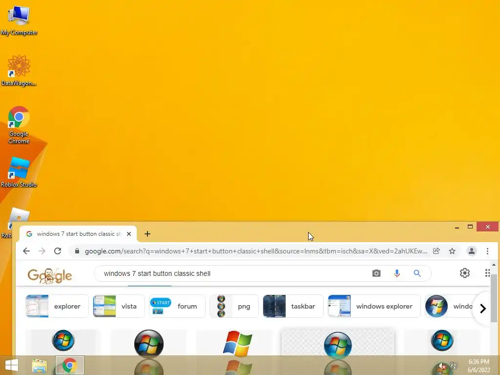500x375 pixels.
Task: Filter images by the forum chip
Action: (x=177, y=306)
